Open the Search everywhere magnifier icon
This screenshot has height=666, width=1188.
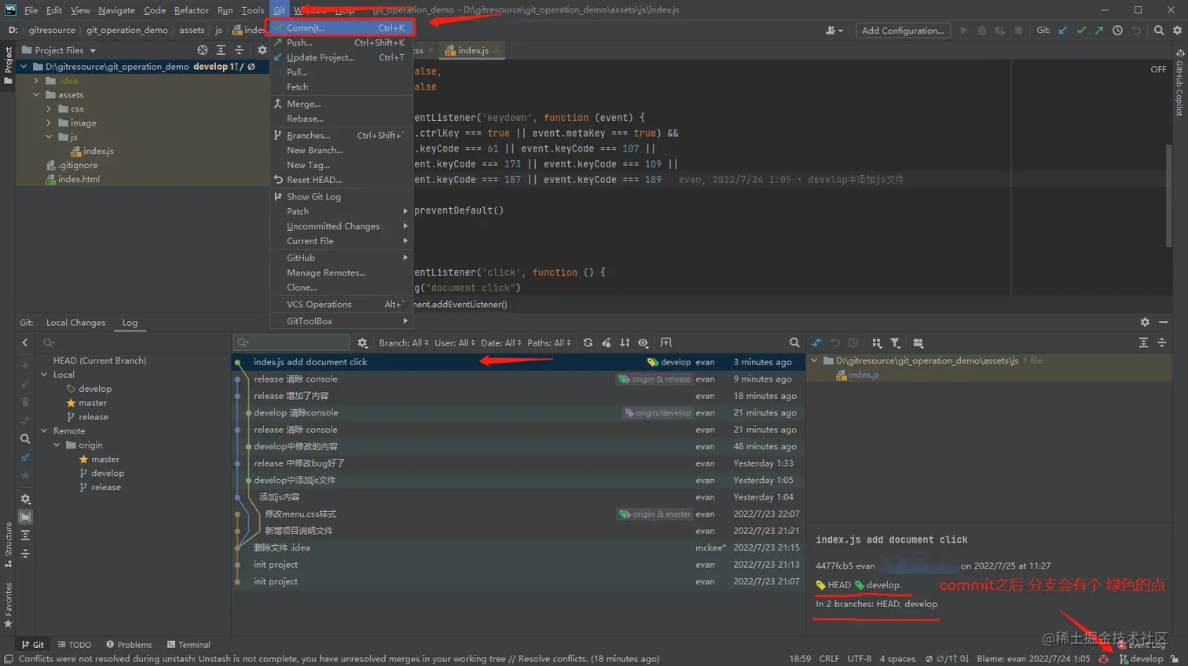[1160, 30]
